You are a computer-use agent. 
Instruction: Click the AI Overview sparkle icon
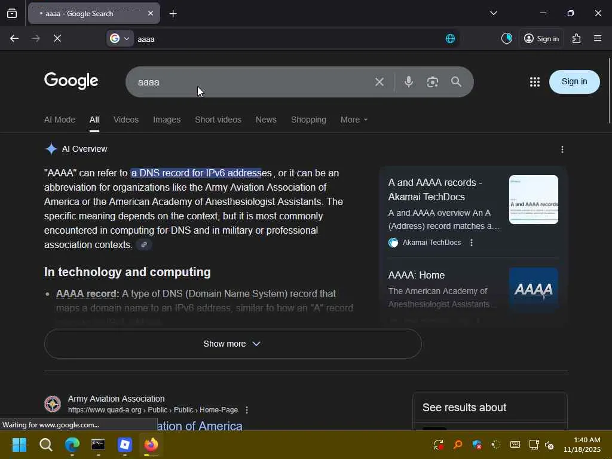pos(51,149)
